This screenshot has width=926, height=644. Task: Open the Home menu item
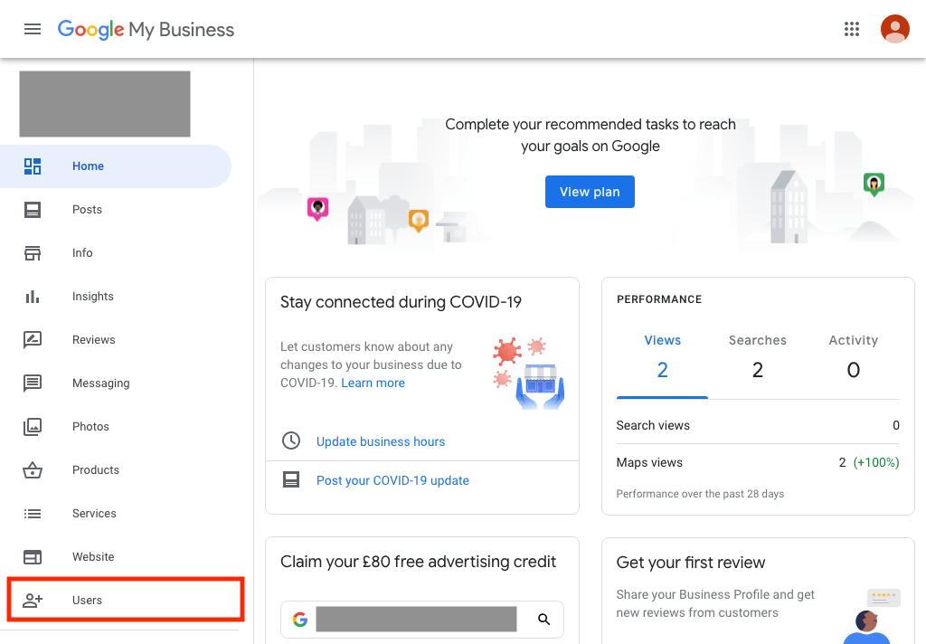coord(116,166)
